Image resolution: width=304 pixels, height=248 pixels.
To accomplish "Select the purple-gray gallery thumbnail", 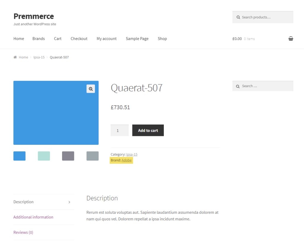I will point(68,156).
